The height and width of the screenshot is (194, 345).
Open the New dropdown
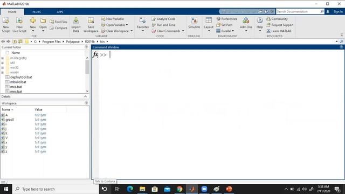[x=33, y=31]
